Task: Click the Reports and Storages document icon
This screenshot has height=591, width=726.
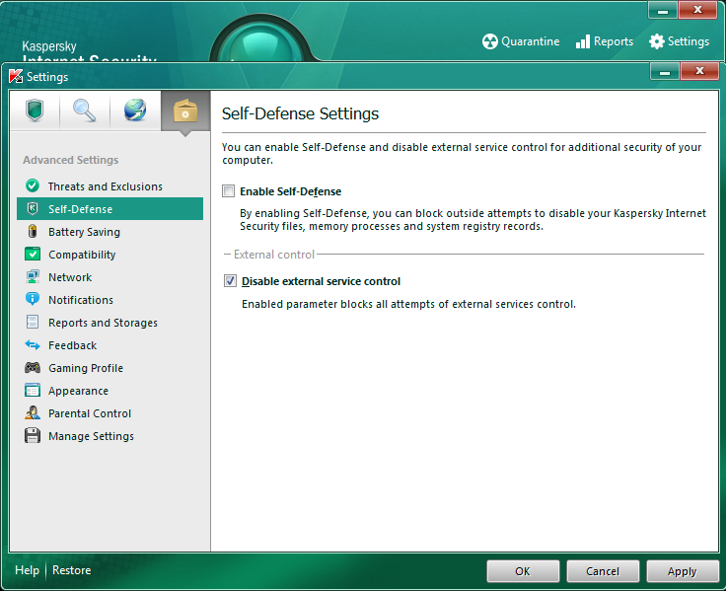Action: click(x=33, y=322)
